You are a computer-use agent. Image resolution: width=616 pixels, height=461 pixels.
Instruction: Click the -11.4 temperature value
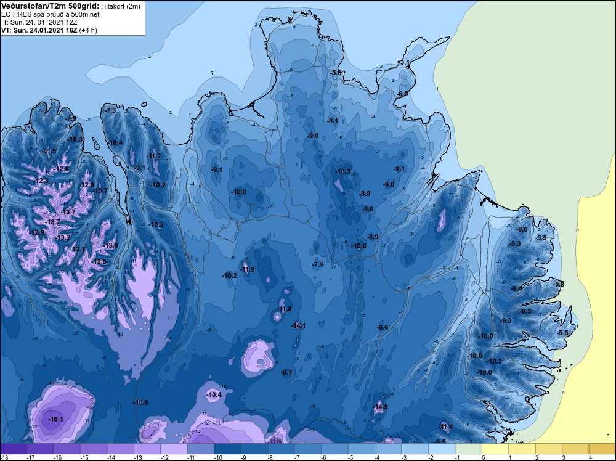click(445, 427)
